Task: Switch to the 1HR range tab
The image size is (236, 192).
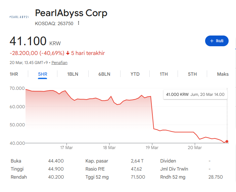Action: click(x=14, y=74)
